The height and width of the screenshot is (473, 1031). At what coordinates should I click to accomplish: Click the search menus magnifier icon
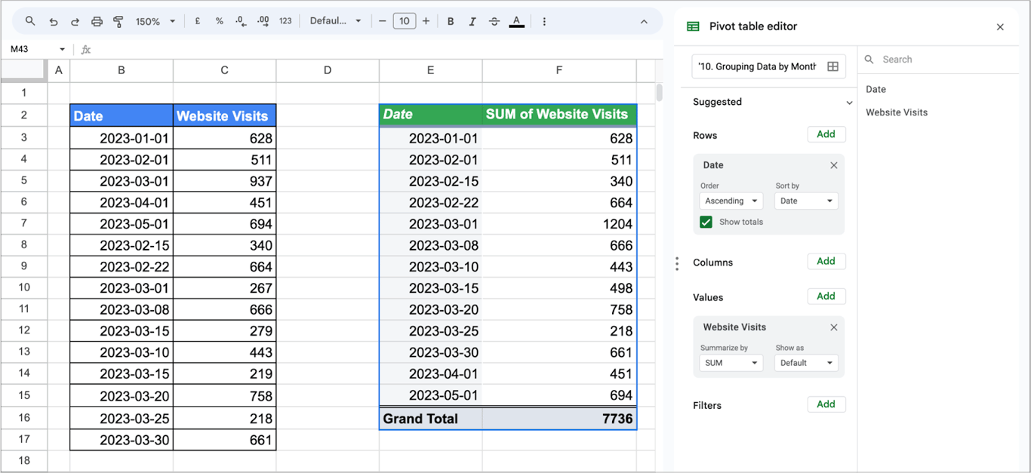30,21
